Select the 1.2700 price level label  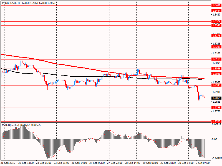(216, 121)
